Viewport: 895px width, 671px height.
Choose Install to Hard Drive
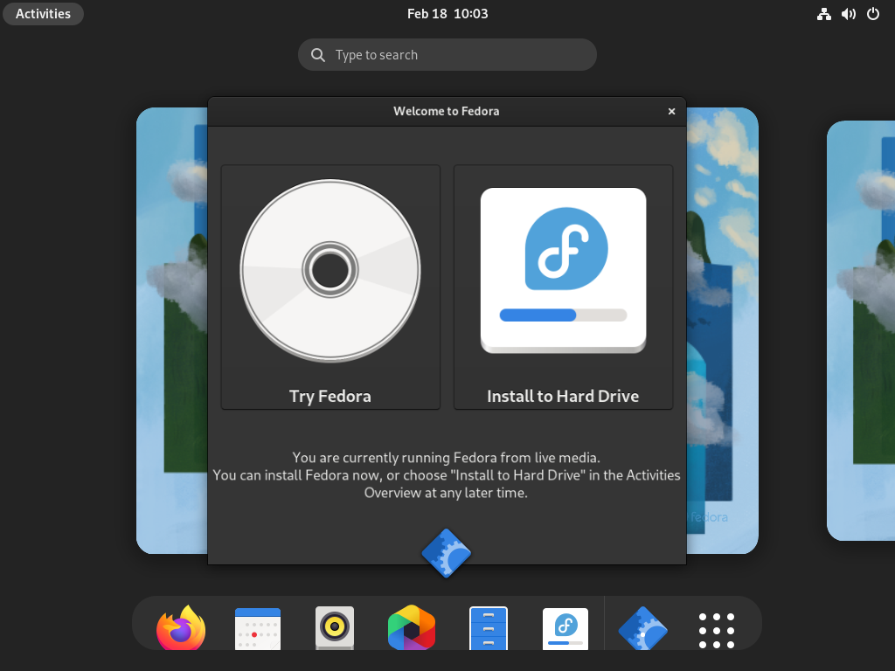(564, 287)
